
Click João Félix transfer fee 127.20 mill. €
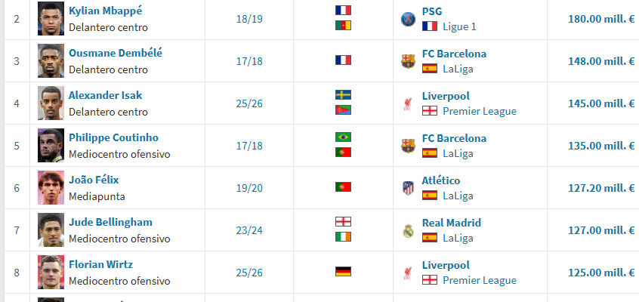[600, 188]
